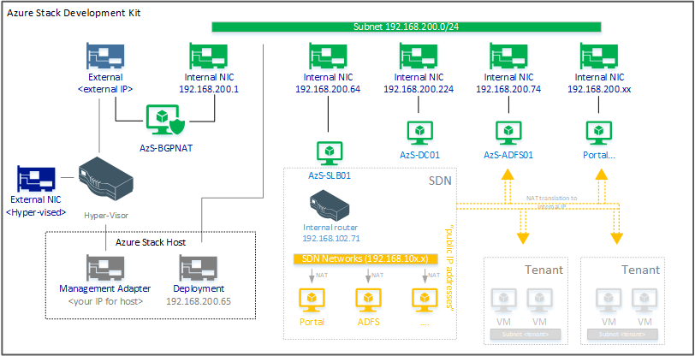Click the 192.168.200.74 address text
This screenshot has height=356, width=695.
tap(508, 89)
